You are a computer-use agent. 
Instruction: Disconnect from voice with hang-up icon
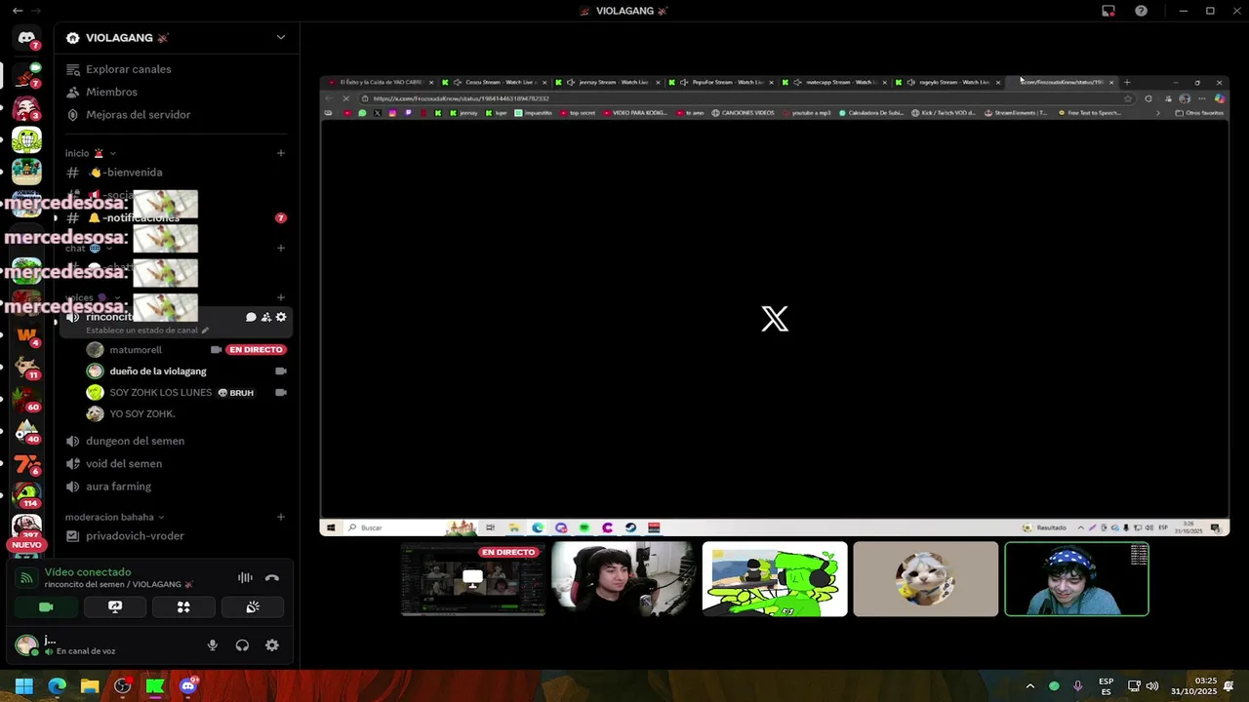pyautogui.click(x=272, y=577)
